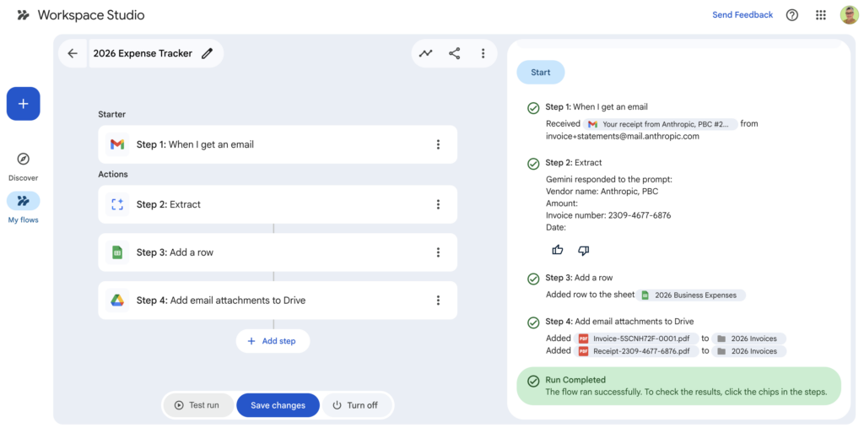Open Step 1 three-dot options menu
Image resolution: width=864 pixels, height=428 pixels.
click(438, 144)
